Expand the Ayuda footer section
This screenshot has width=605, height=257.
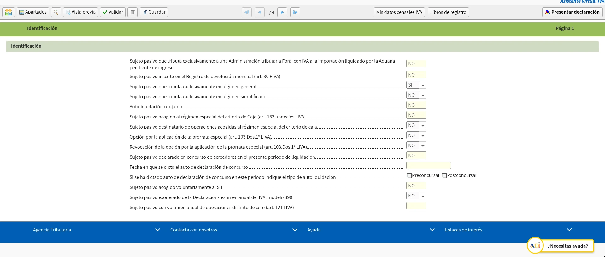click(x=432, y=230)
